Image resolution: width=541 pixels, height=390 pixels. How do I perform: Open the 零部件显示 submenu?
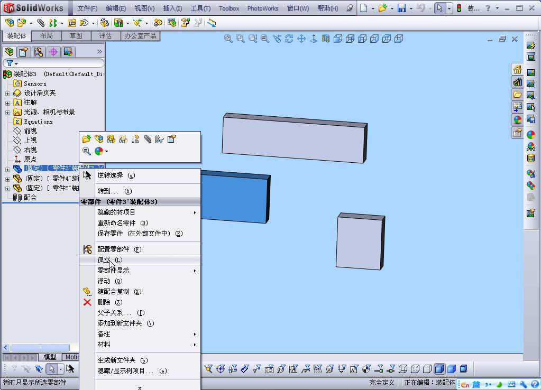(140, 271)
